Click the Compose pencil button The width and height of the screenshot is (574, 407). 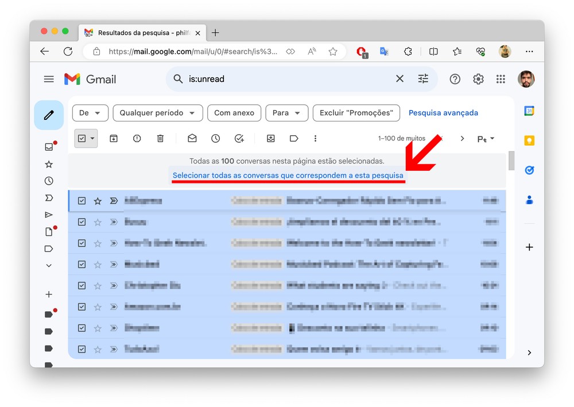point(49,115)
